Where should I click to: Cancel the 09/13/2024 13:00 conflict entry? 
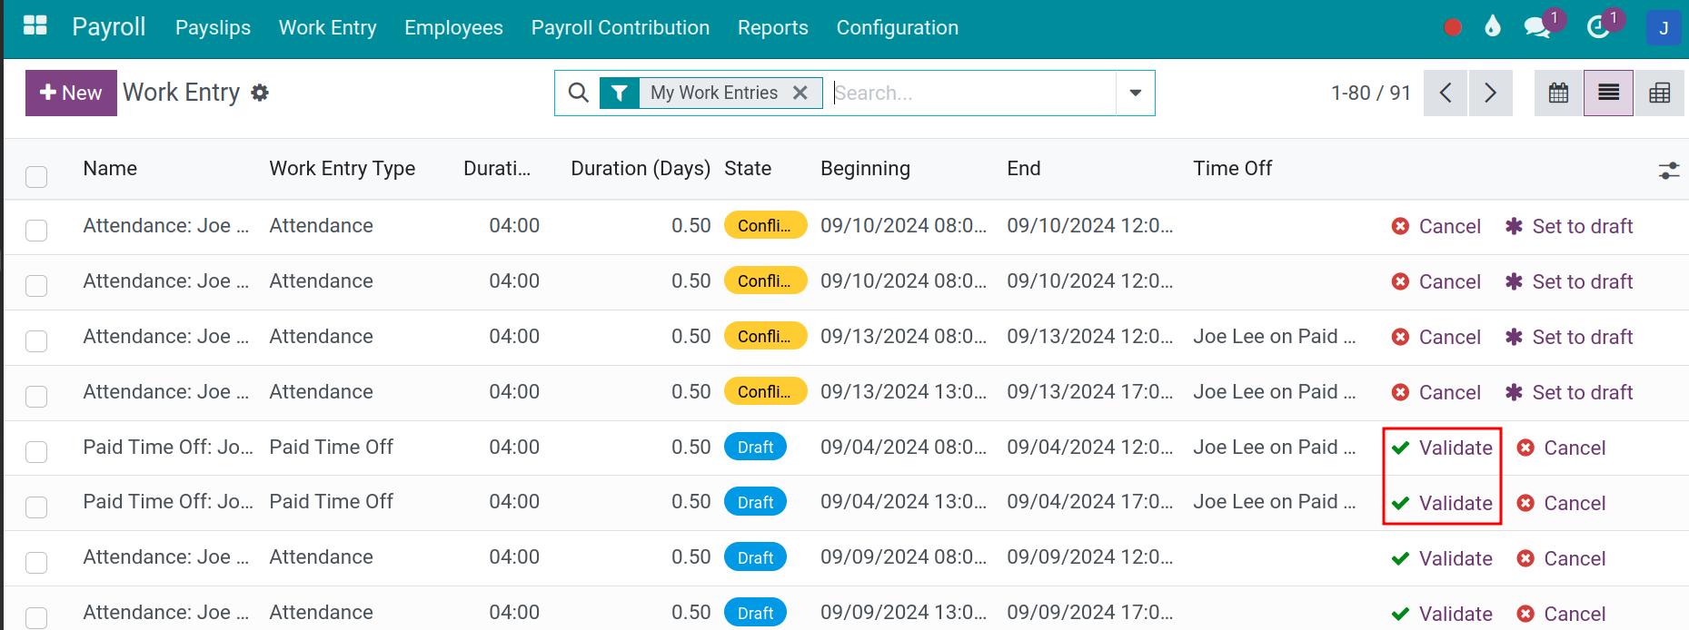click(x=1436, y=392)
